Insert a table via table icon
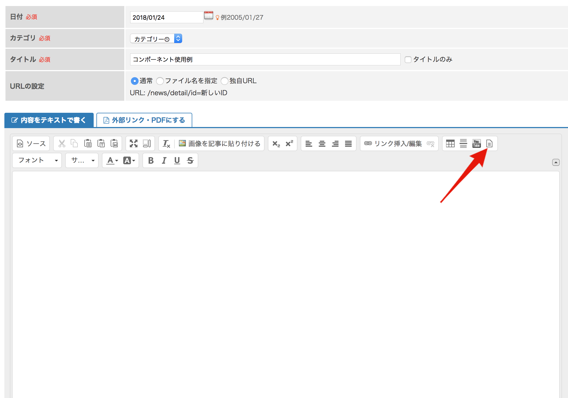The image size is (568, 398). pos(450,143)
